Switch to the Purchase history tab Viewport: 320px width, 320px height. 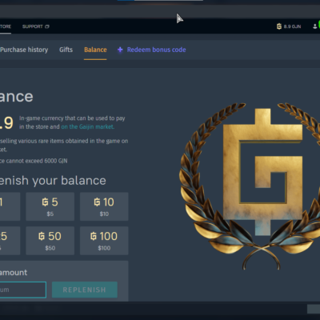tap(24, 50)
